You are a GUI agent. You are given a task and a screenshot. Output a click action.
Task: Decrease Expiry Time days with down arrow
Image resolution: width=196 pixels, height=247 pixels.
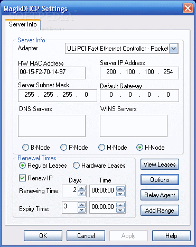[x=81, y=210]
